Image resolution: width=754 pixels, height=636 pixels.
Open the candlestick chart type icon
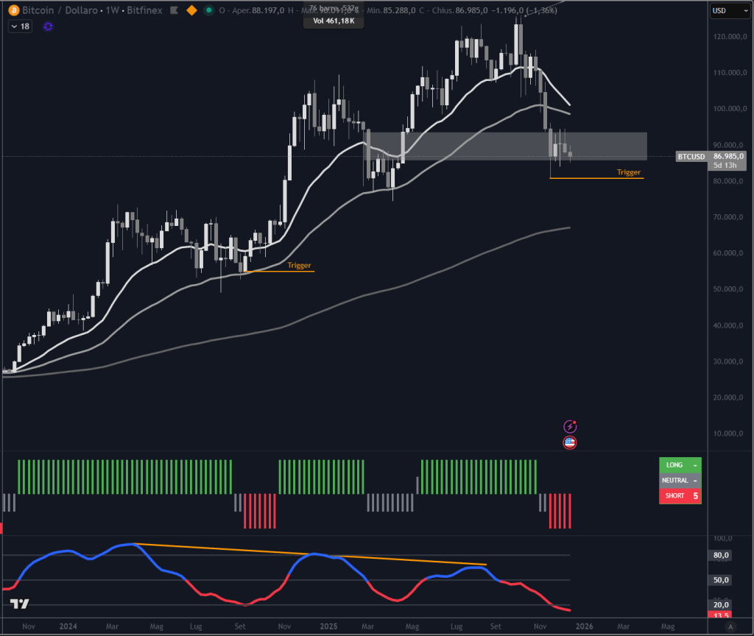click(173, 10)
